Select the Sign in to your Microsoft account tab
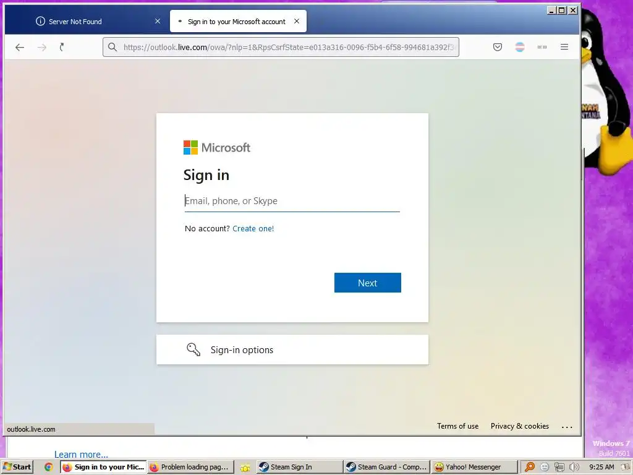633x475 pixels. (x=238, y=22)
